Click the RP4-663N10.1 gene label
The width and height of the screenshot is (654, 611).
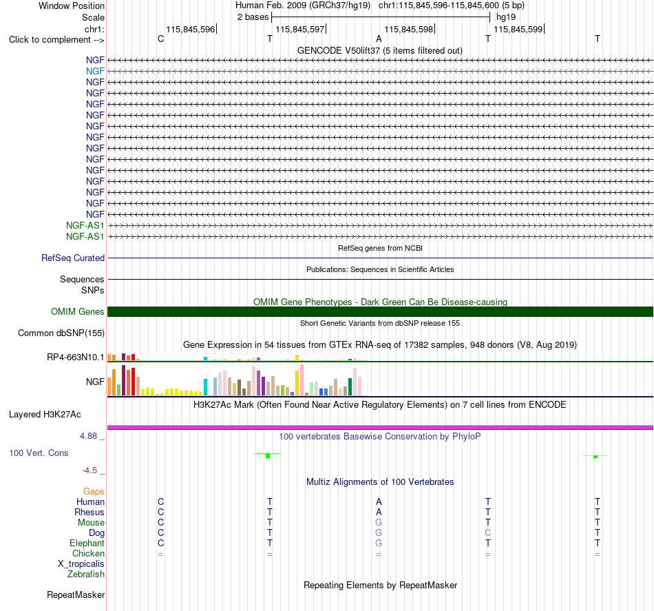click(75, 358)
